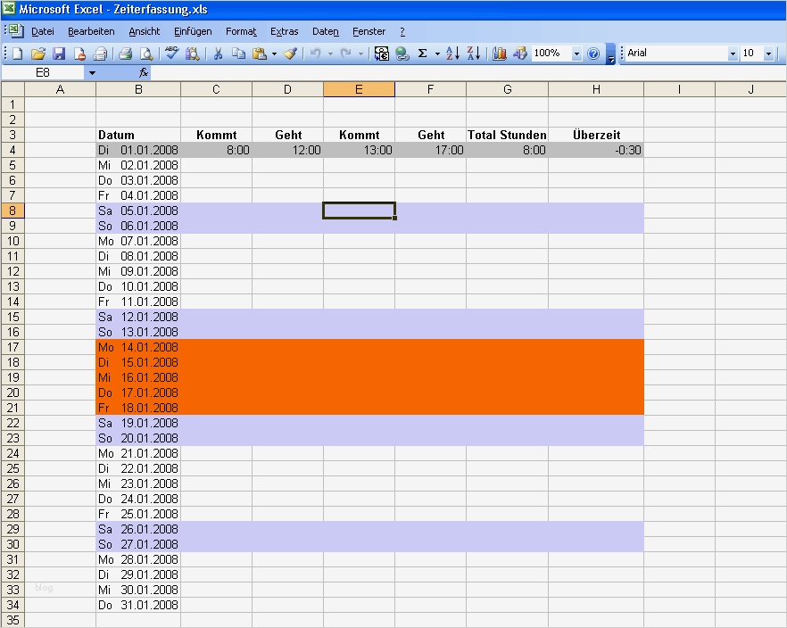Sort data ascending with A-Z icon
The image size is (787, 628).
[x=452, y=54]
